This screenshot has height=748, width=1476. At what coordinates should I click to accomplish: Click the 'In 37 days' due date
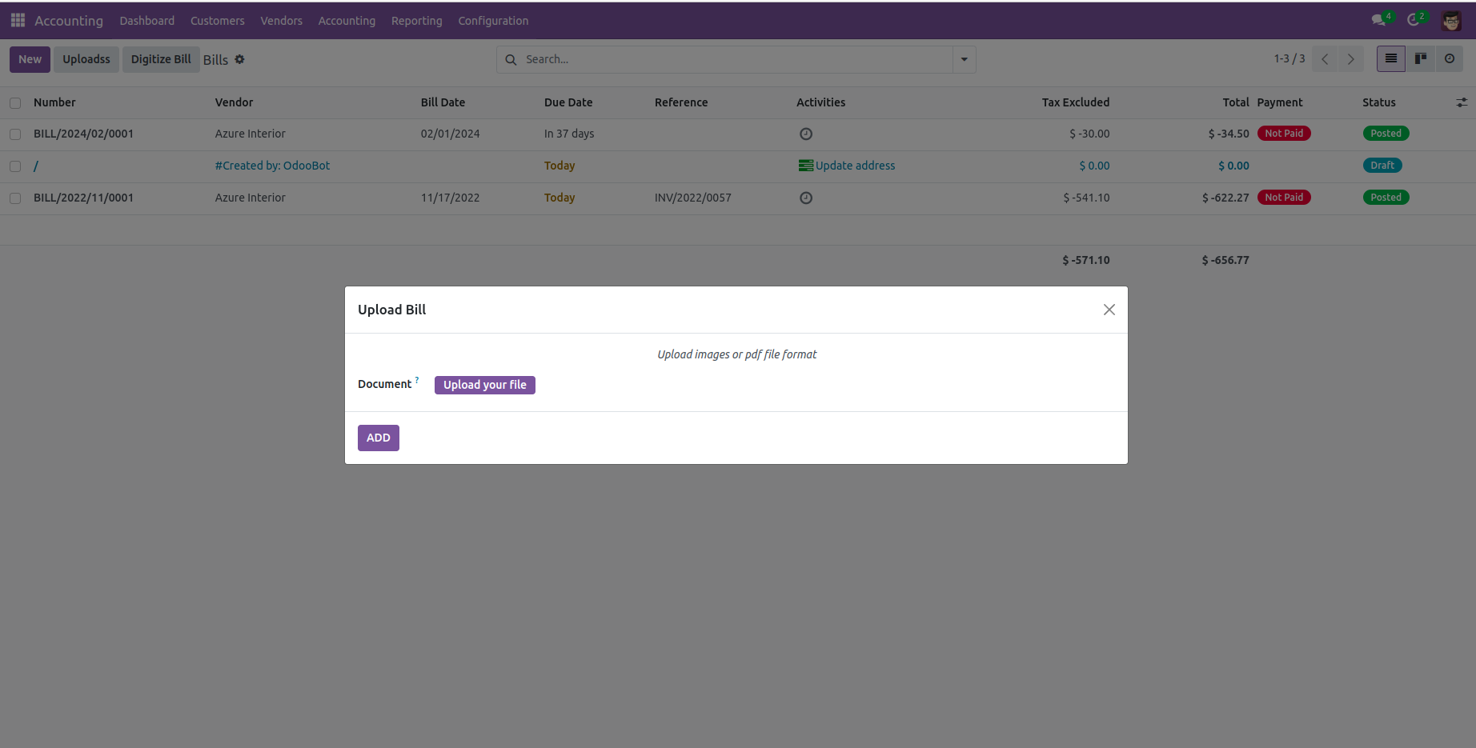click(569, 134)
